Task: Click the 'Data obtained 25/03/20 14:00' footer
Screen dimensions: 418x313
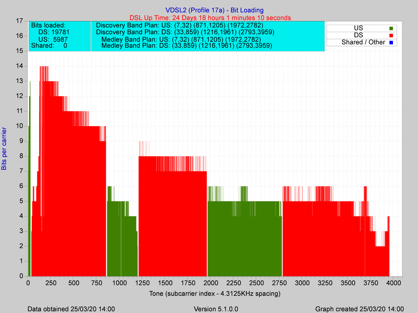Action: (x=71, y=309)
